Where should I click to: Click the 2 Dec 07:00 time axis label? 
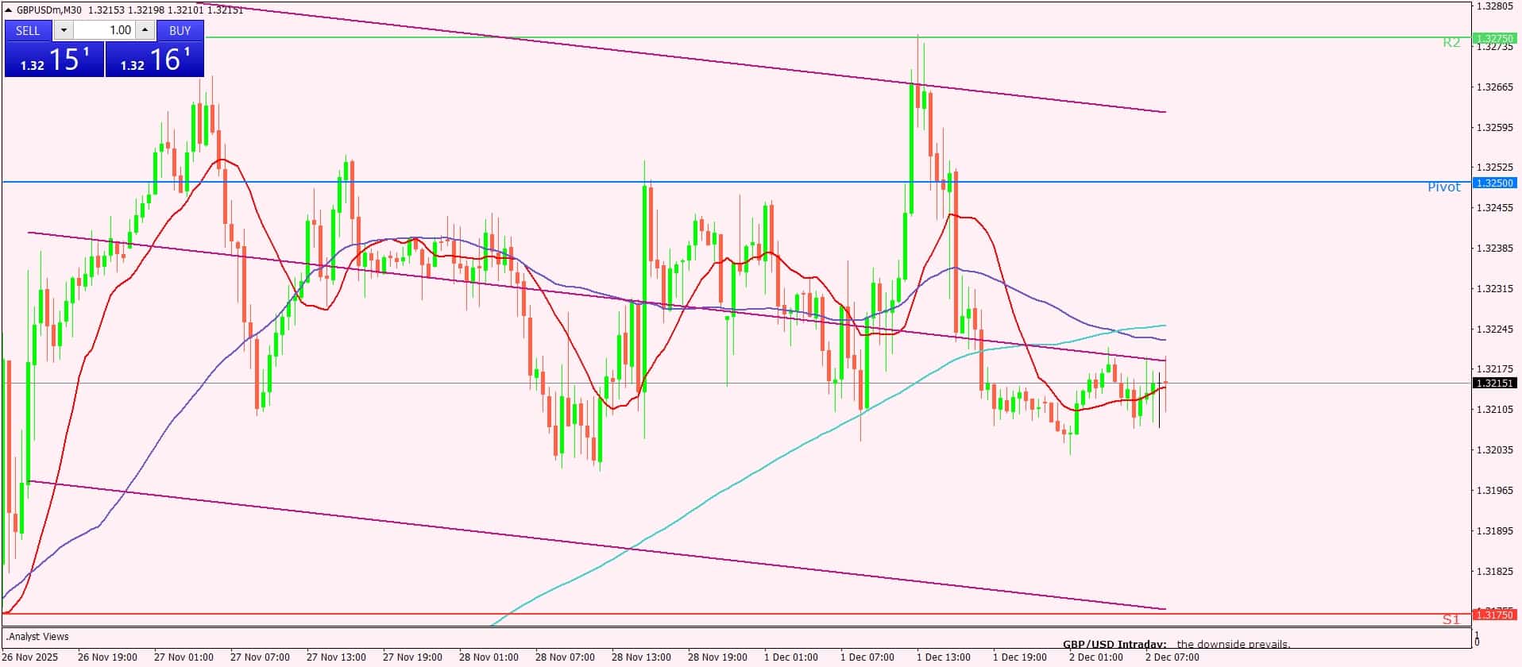click(1172, 657)
